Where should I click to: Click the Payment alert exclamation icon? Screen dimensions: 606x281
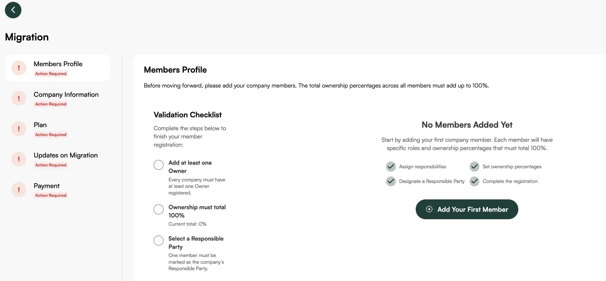pos(19,189)
